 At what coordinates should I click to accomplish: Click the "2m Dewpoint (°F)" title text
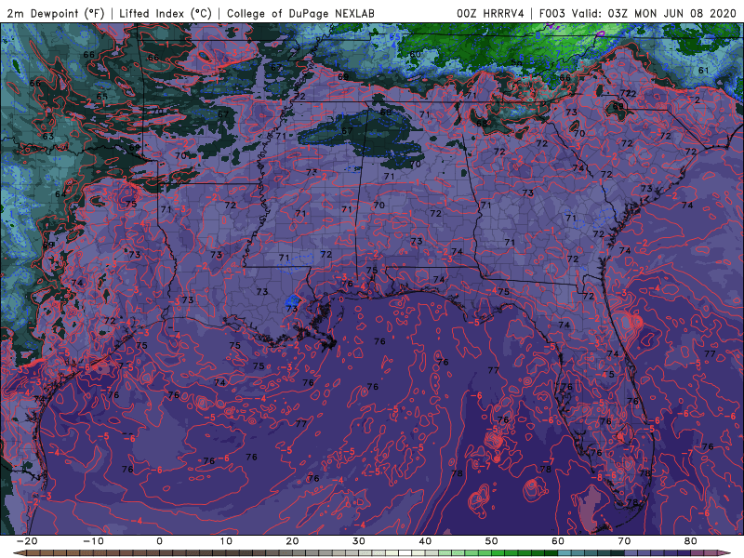click(x=56, y=13)
